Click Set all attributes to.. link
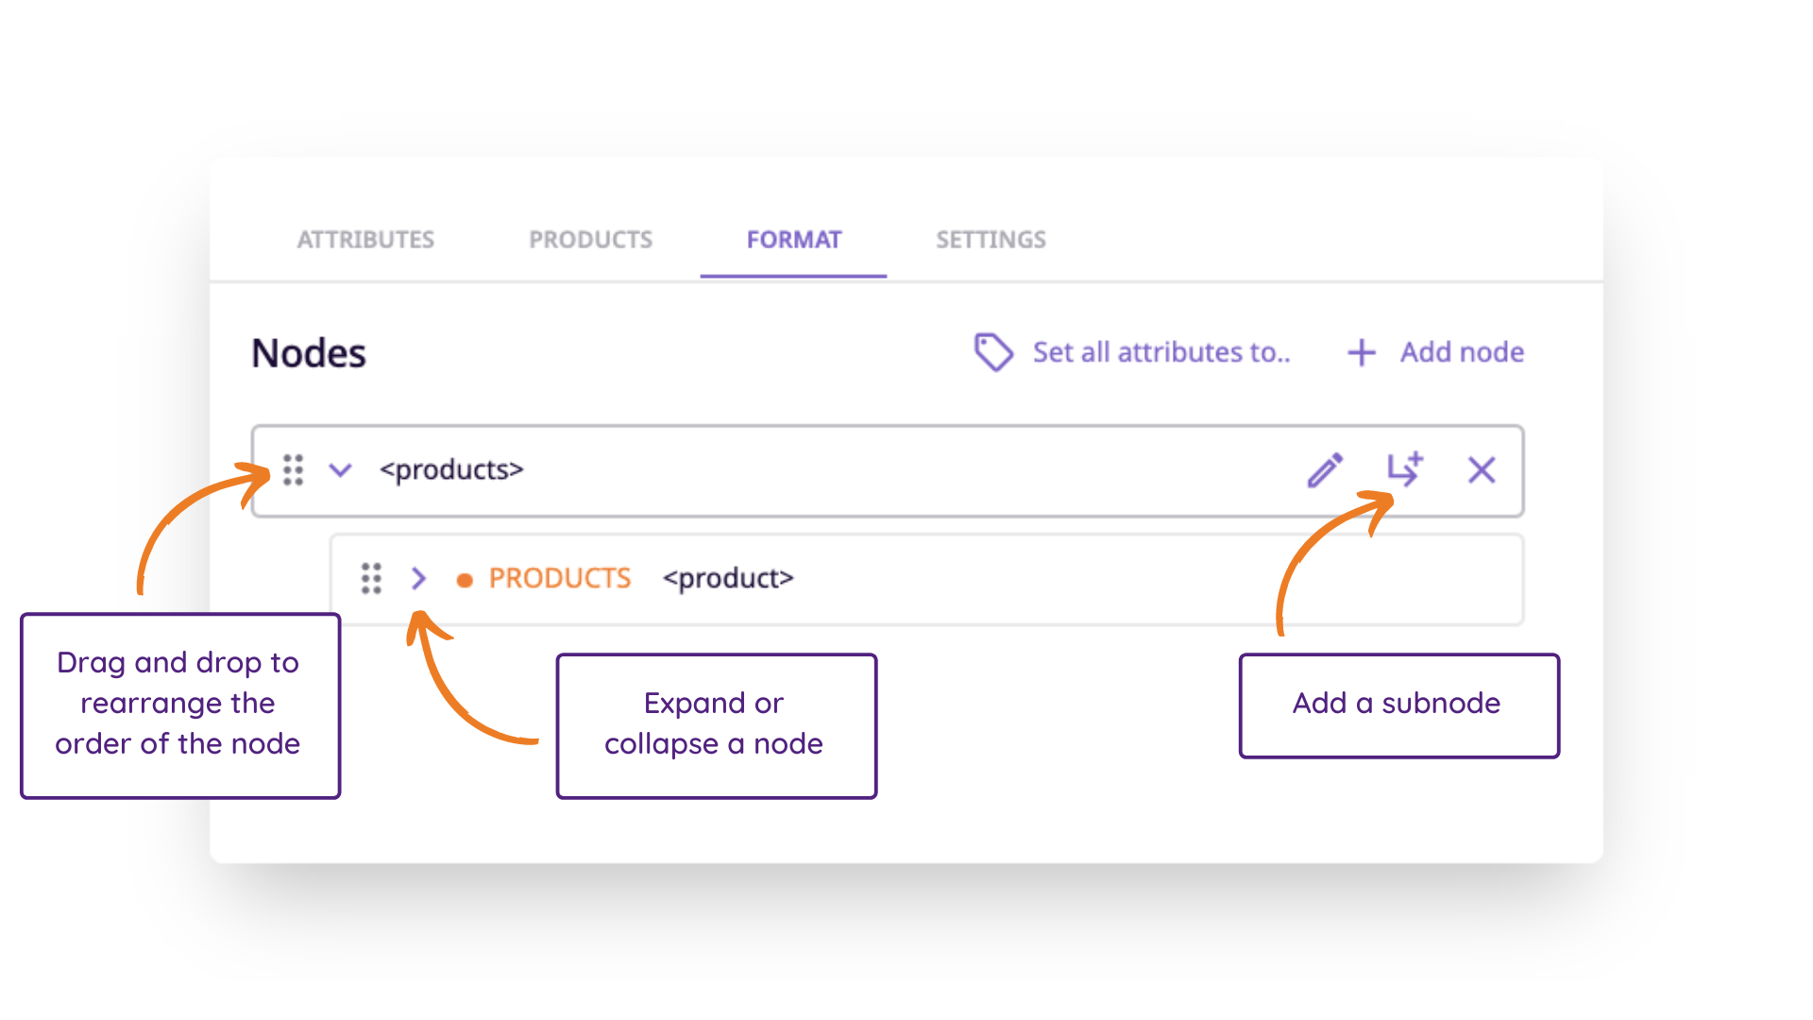Screen dimensions: 1813x1020 (1161, 352)
